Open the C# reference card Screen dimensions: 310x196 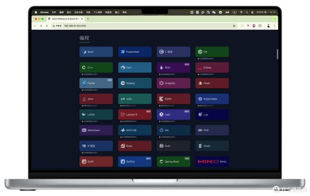[x=212, y=52]
